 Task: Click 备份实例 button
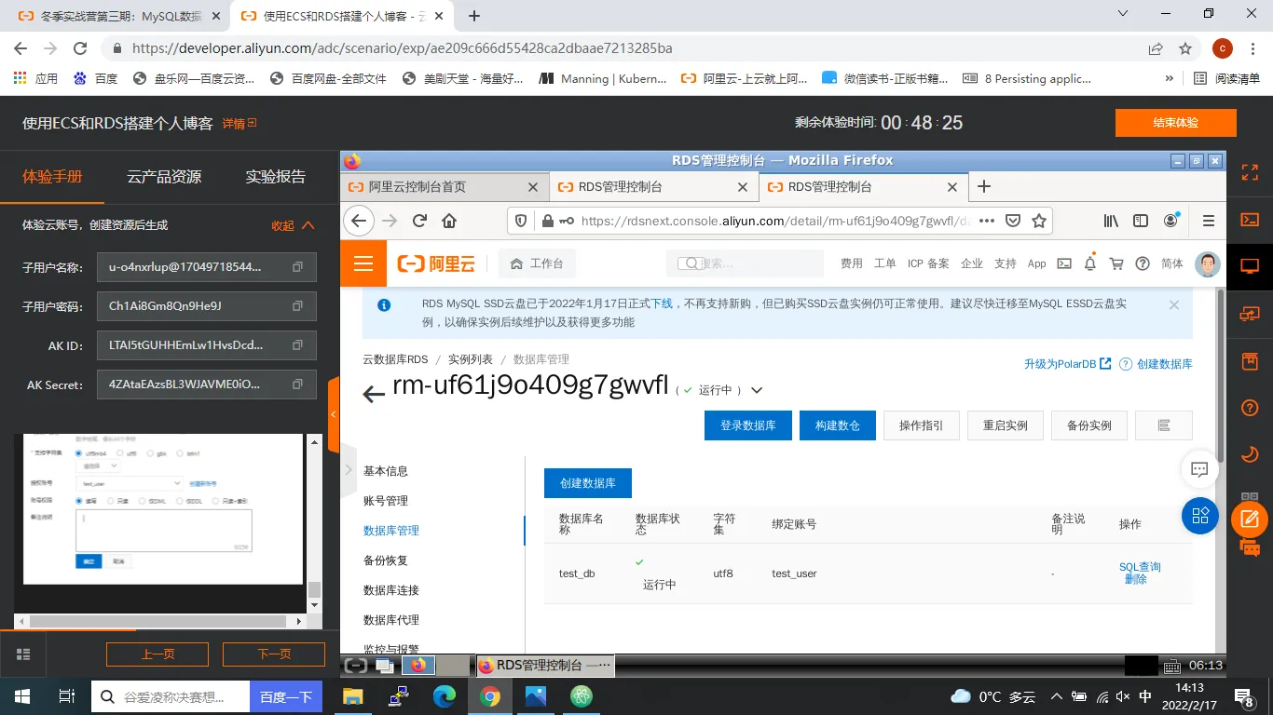(1089, 425)
